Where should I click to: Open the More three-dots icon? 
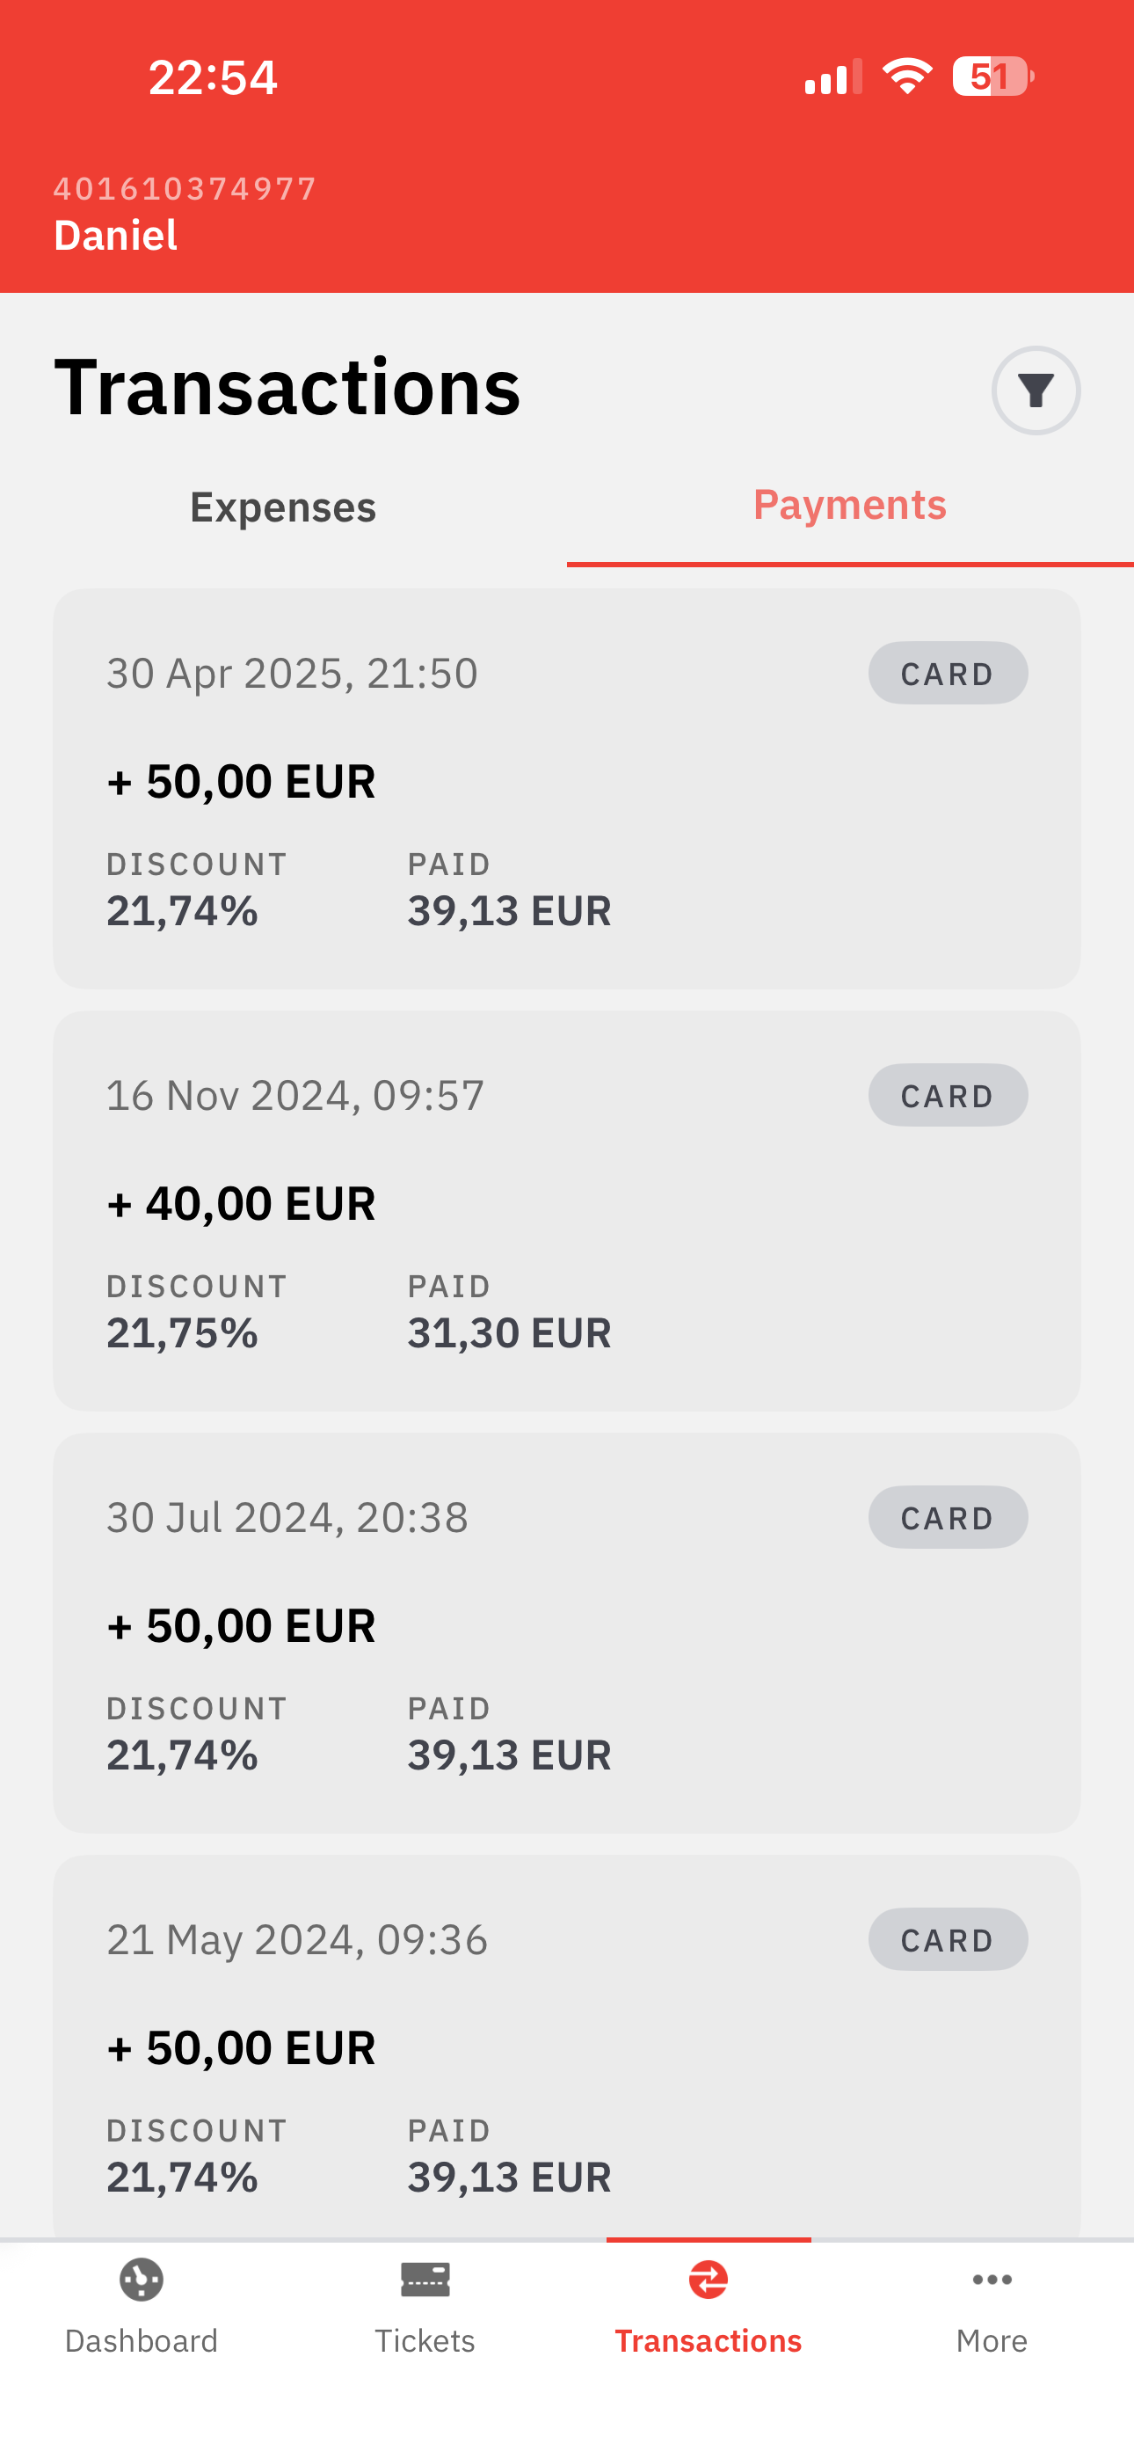[992, 2280]
